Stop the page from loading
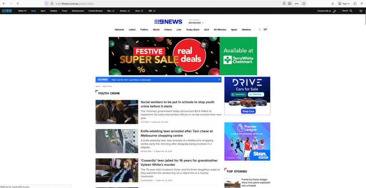Screen dimensions: 366x188 point(18,4)
